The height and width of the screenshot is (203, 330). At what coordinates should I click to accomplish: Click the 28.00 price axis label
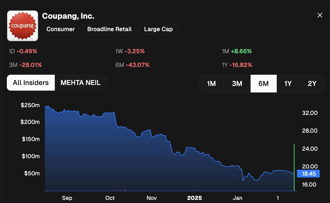(310, 130)
